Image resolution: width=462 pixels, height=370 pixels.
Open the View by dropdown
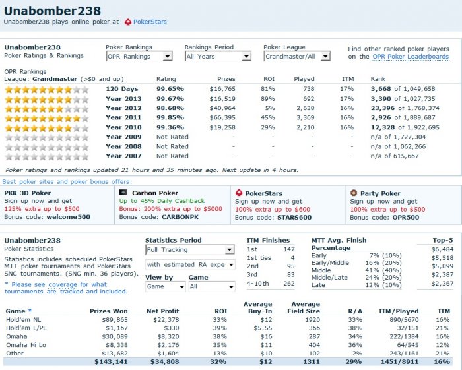coord(165,286)
